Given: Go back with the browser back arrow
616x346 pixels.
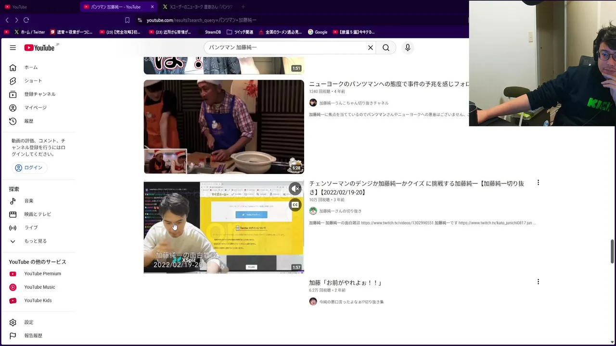Looking at the screenshot, I should tap(7, 20).
